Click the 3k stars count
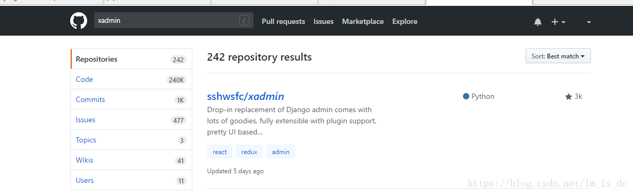633x194 pixels. [x=578, y=96]
